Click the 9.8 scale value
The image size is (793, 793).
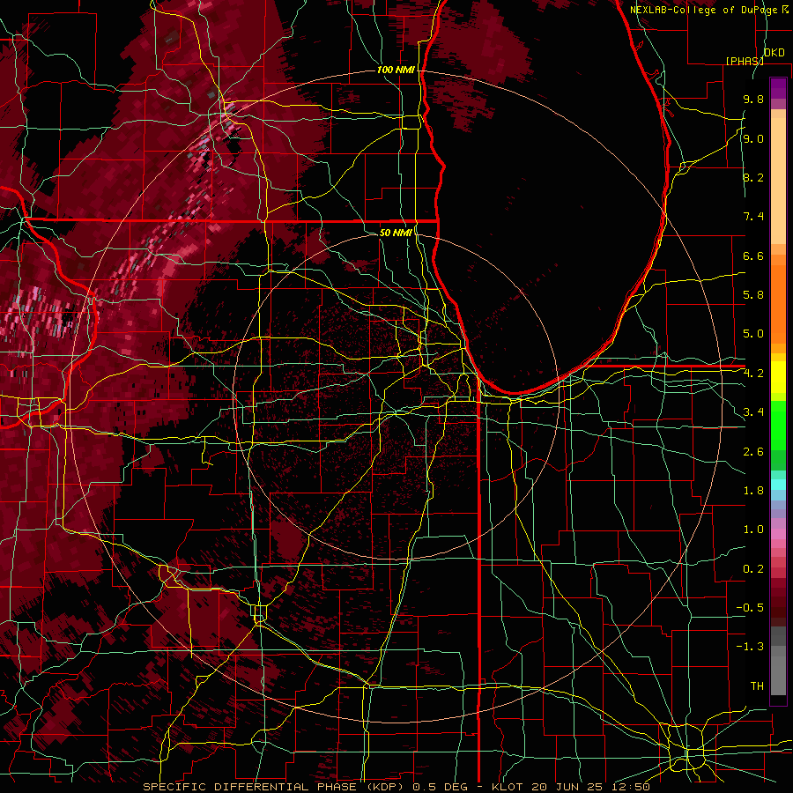753,99
